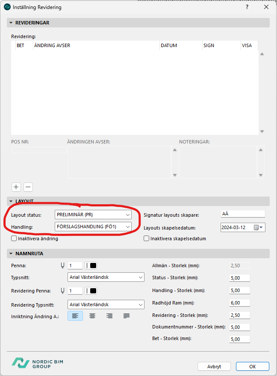
Task: Select left alignment for Inriktning Ändring
Action: pos(75,316)
